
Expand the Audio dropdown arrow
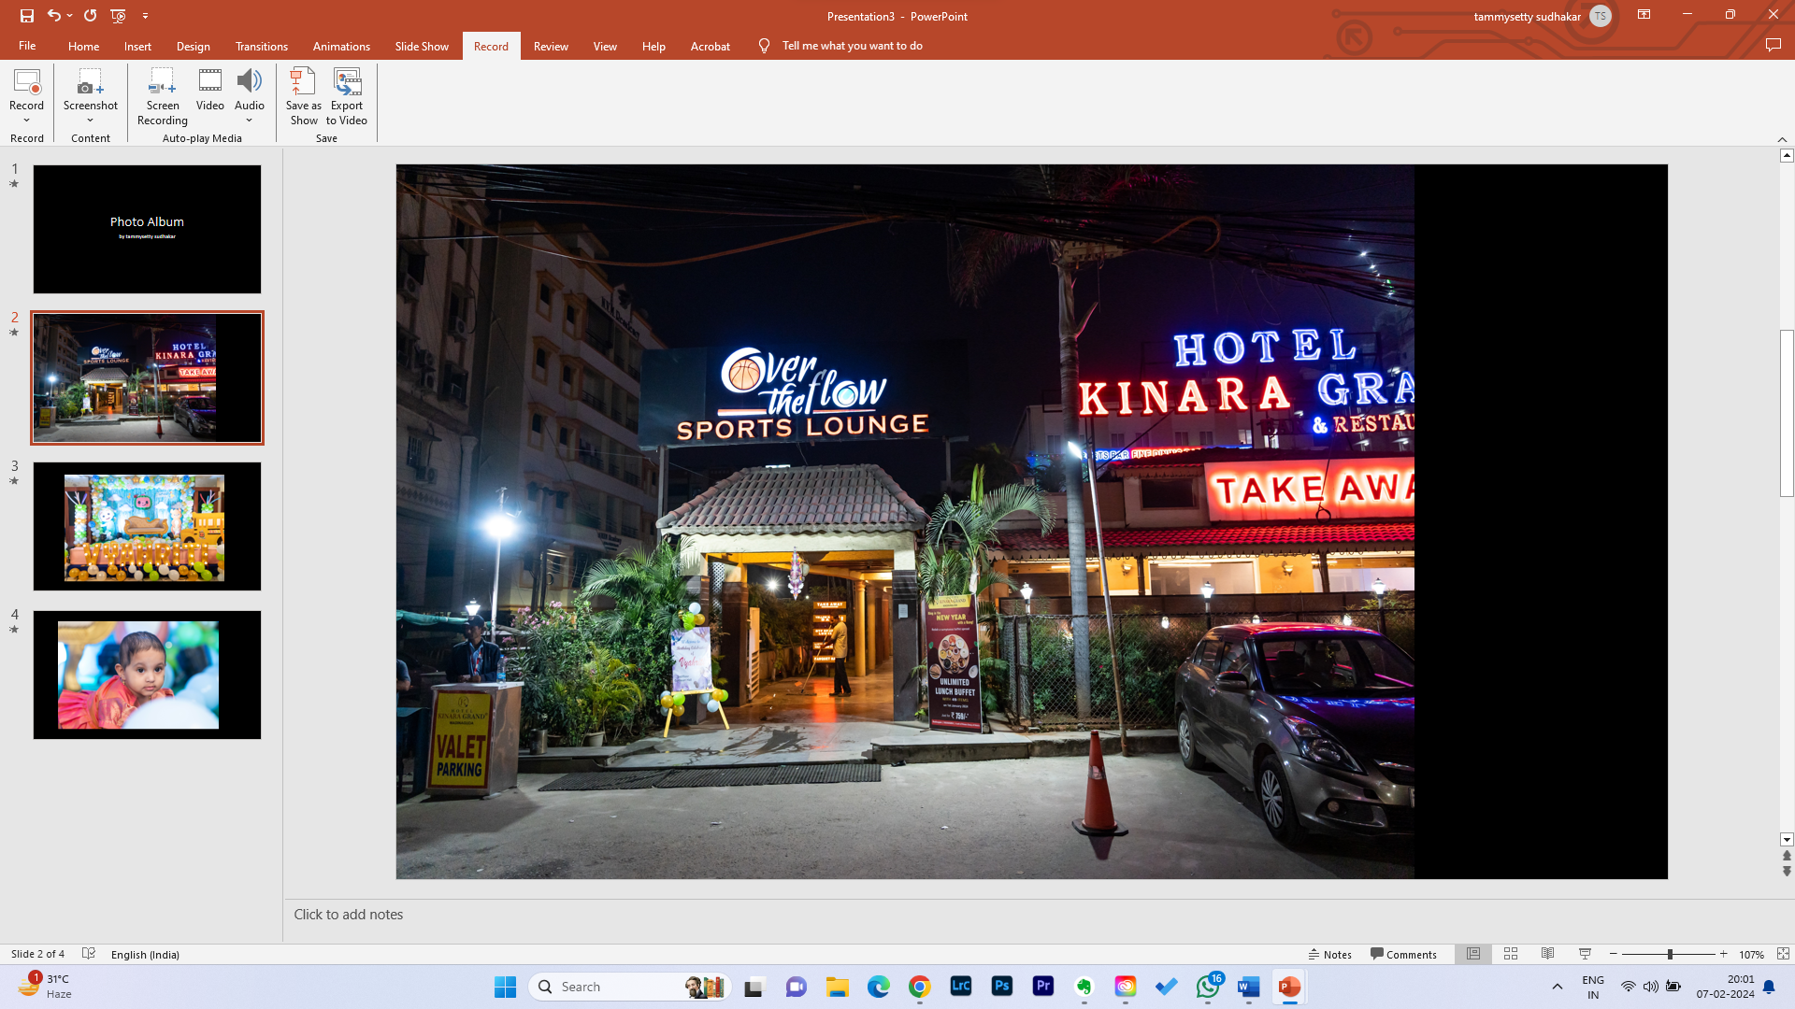point(250,121)
